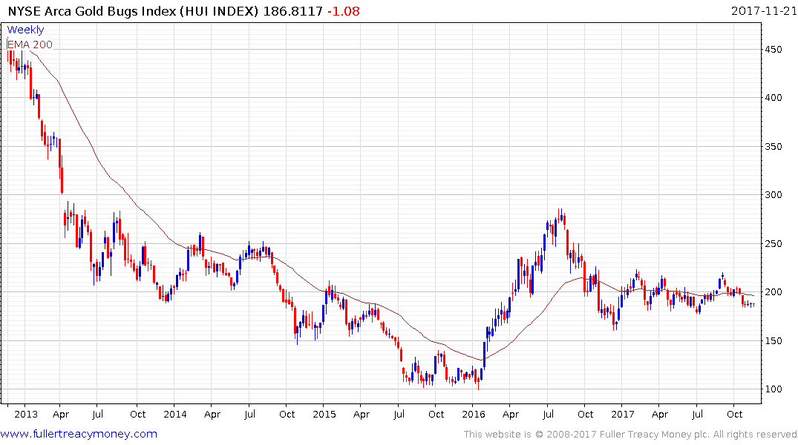Click the 2014 year label on time axis
Screen dimensions: 798x445
[x=175, y=414]
